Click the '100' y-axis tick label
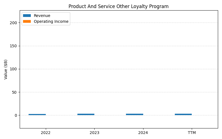Viewport: 222px width, 139px height. click(x=13, y=69)
